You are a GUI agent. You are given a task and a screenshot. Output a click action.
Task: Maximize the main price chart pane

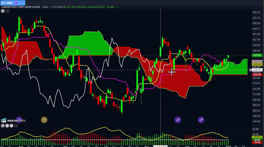coord(3,11)
